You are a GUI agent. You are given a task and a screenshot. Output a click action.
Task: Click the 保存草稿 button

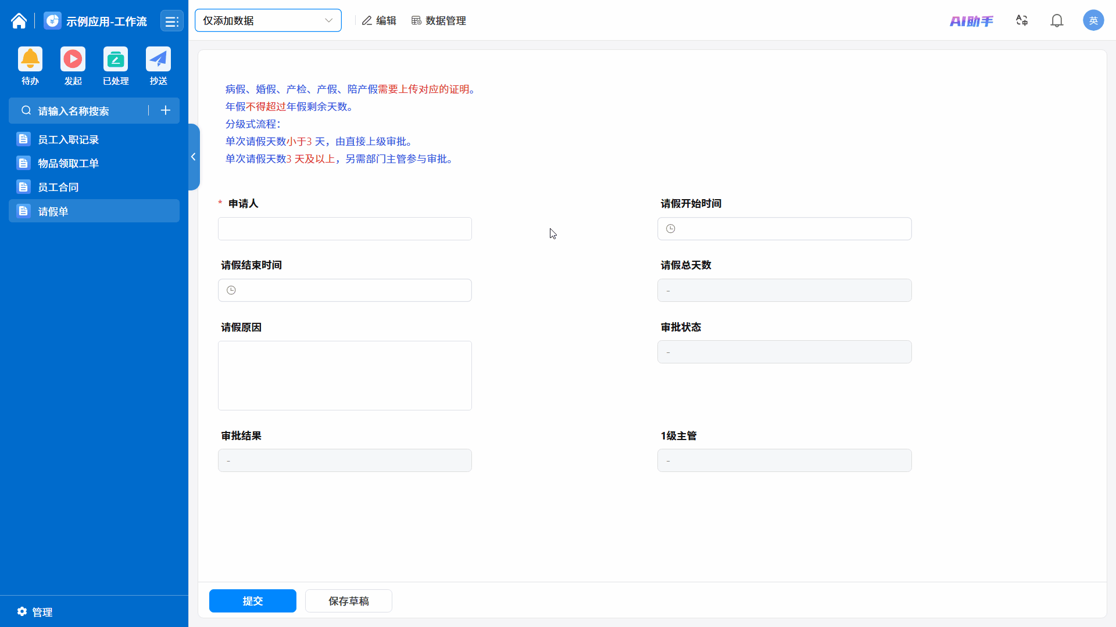[x=349, y=601]
